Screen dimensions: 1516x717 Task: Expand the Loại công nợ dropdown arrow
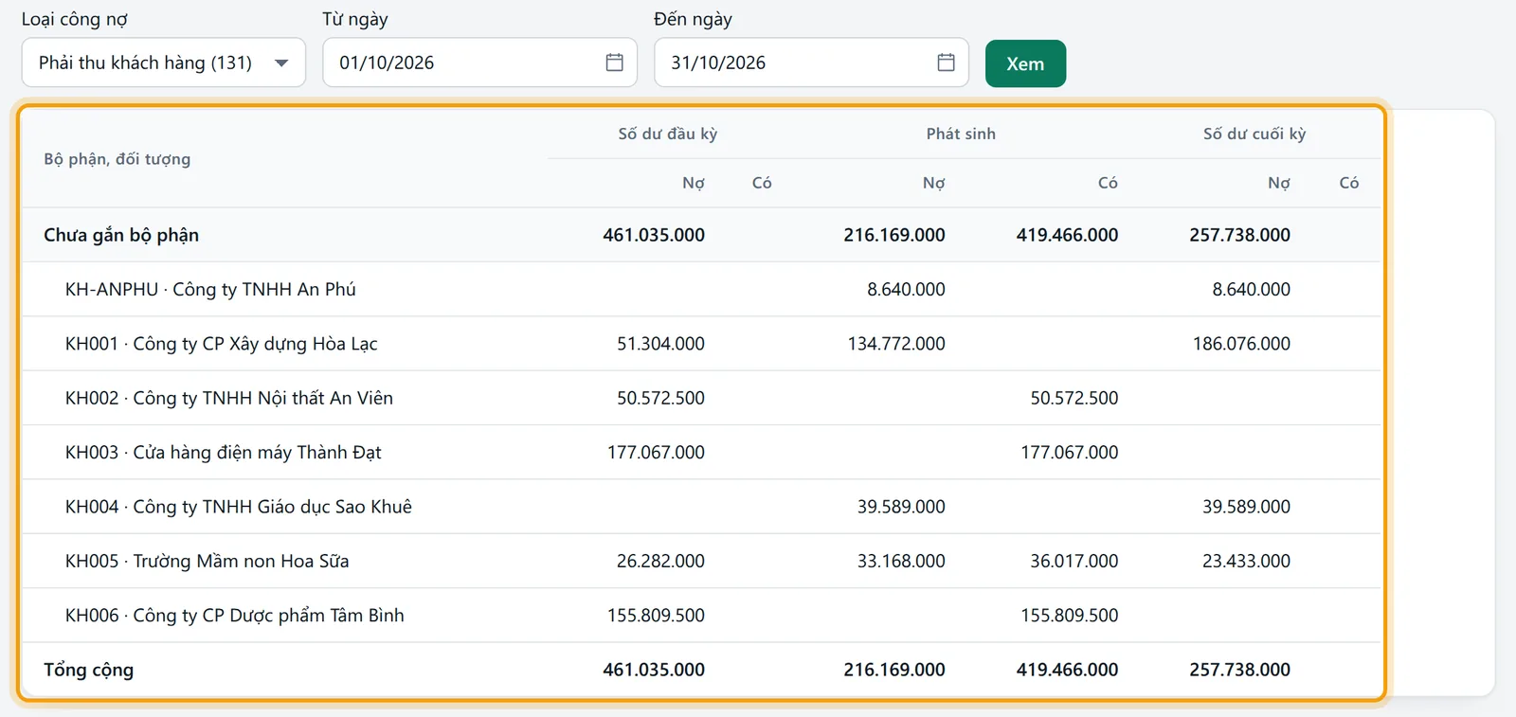click(x=281, y=63)
